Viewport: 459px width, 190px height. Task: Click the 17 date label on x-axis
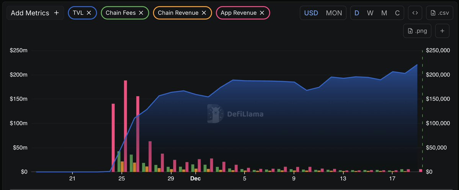click(x=392, y=179)
